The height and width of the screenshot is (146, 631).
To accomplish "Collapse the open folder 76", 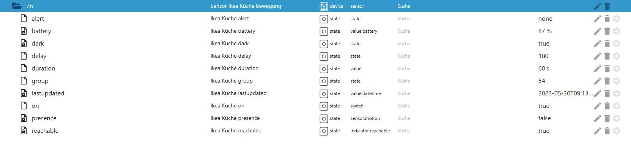I will tap(17, 6).
